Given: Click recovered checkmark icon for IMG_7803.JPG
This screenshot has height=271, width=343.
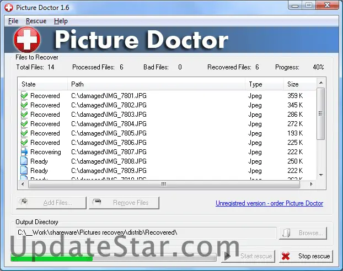Looking at the screenshot, I should point(24,115).
